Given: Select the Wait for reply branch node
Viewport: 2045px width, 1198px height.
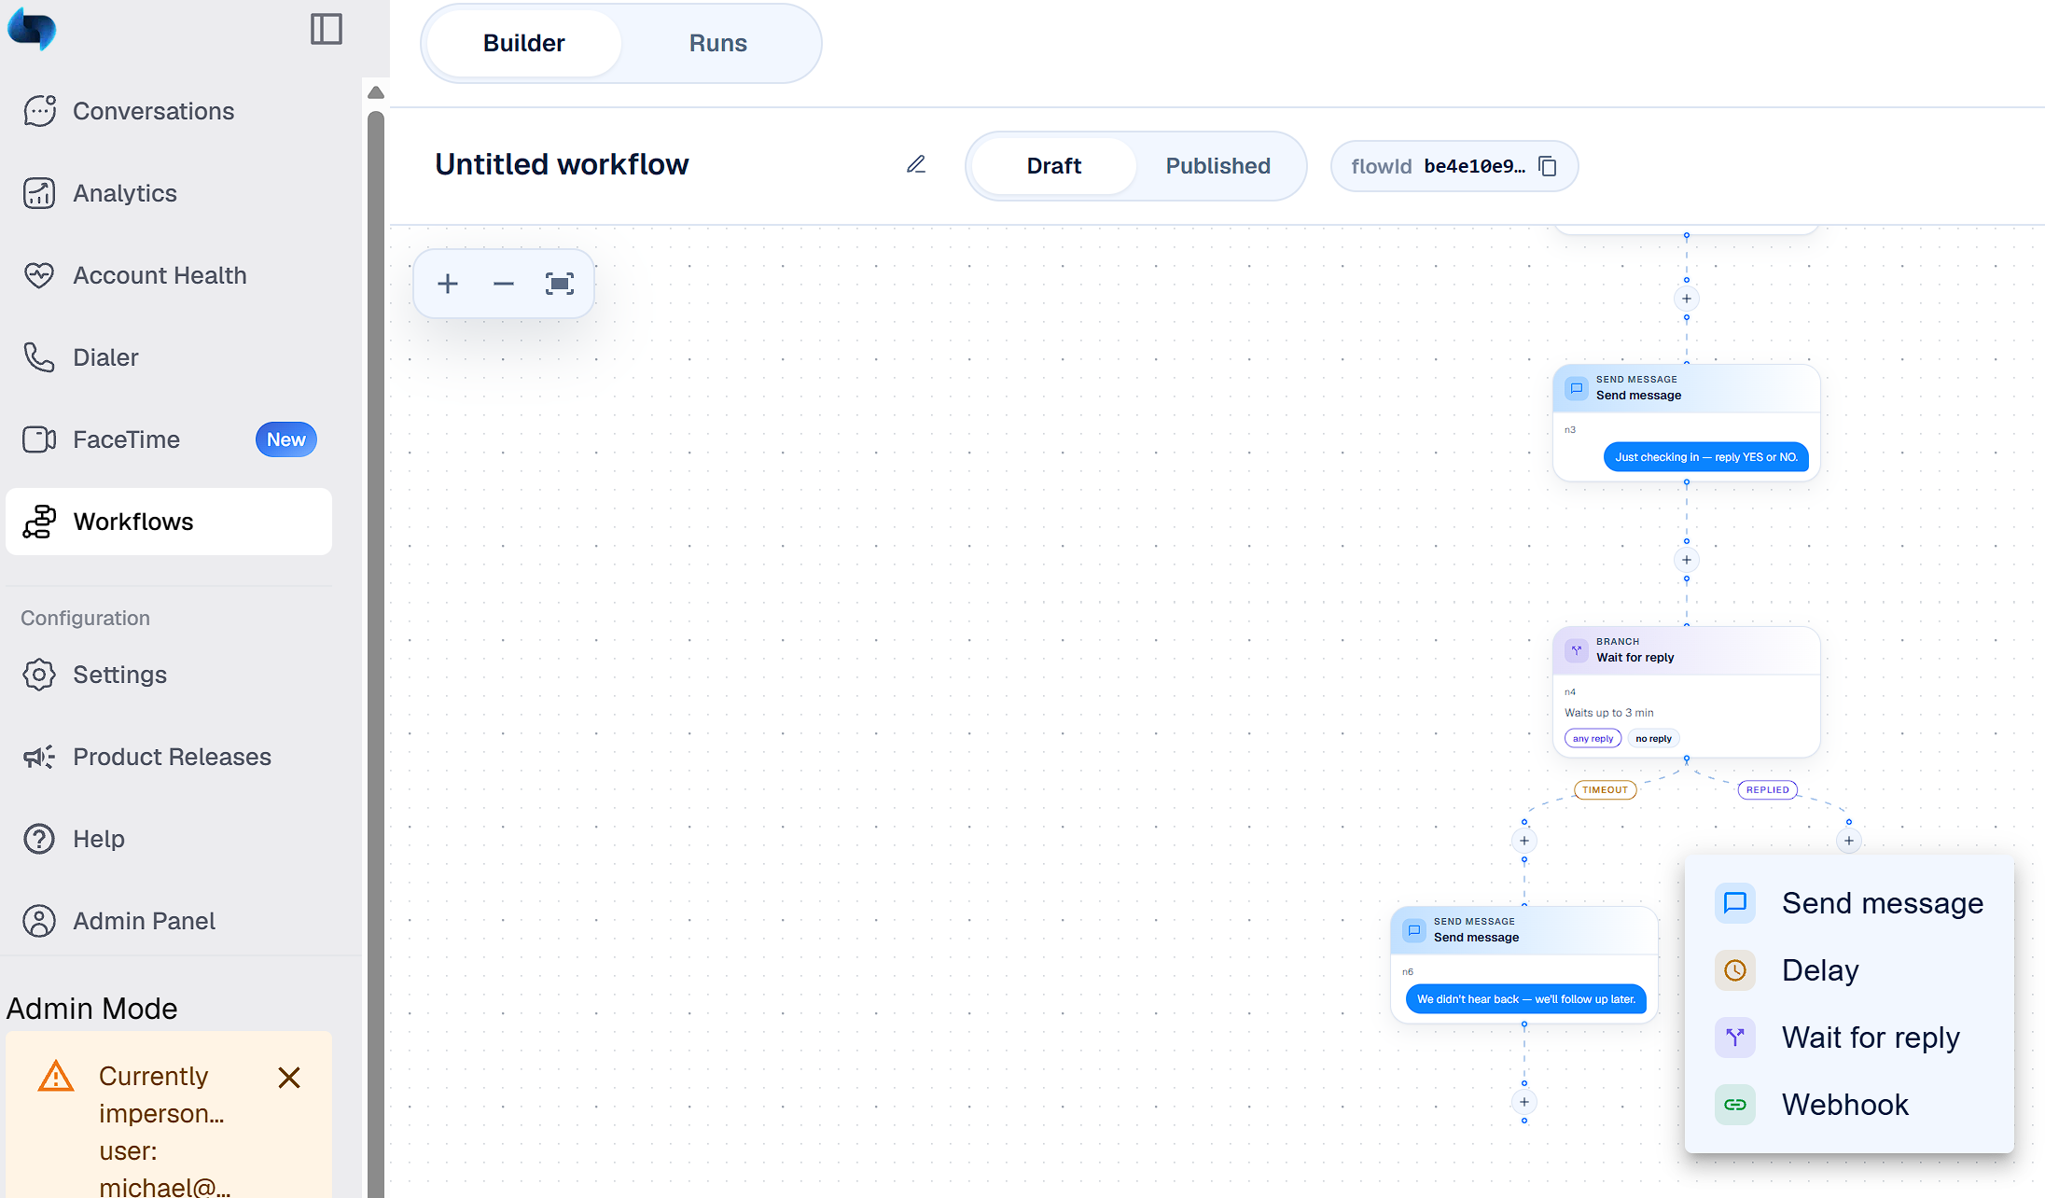Looking at the screenshot, I should pyautogui.click(x=1687, y=691).
